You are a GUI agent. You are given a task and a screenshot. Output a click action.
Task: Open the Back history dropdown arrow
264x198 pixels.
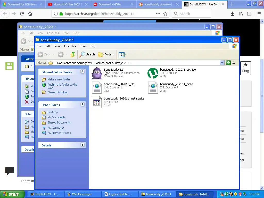(x=54, y=54)
